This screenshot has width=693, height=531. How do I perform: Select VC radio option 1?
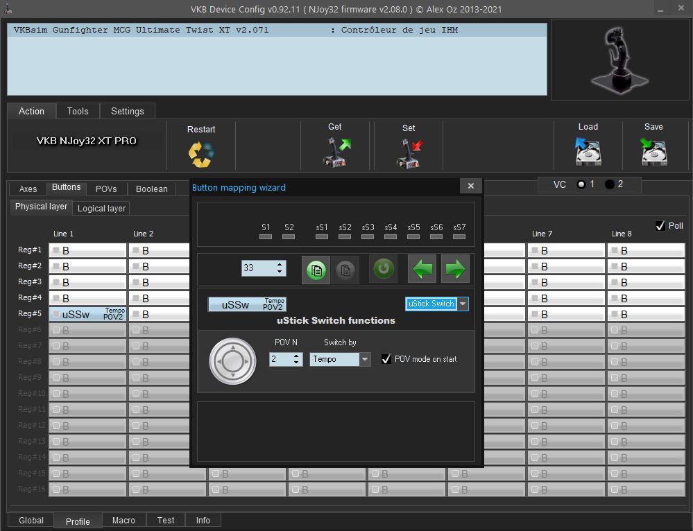(581, 184)
